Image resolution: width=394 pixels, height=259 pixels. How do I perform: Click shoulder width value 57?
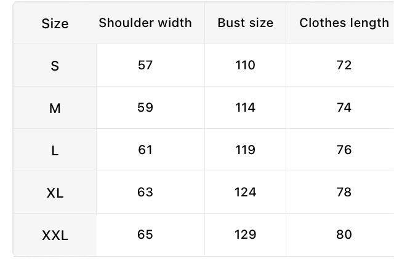point(145,65)
